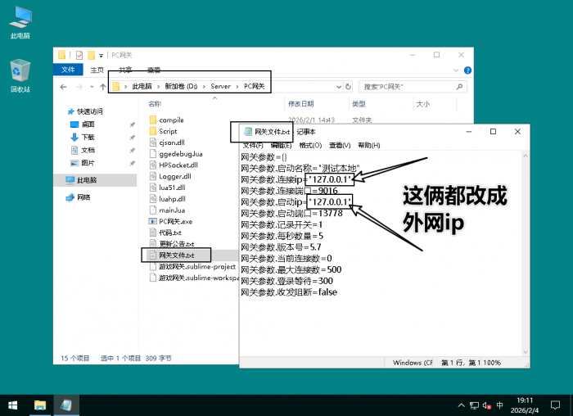
Task: Select 图片 in navigation pane
Action: coord(83,163)
